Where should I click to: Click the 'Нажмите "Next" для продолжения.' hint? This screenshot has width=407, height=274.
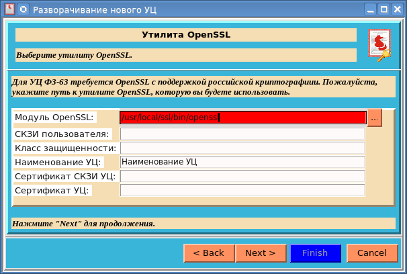83,224
